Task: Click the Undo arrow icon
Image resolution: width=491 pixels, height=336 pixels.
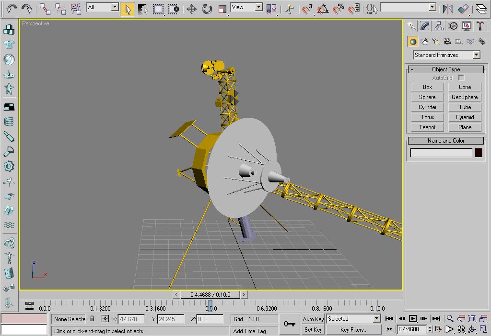Action: 12,9
